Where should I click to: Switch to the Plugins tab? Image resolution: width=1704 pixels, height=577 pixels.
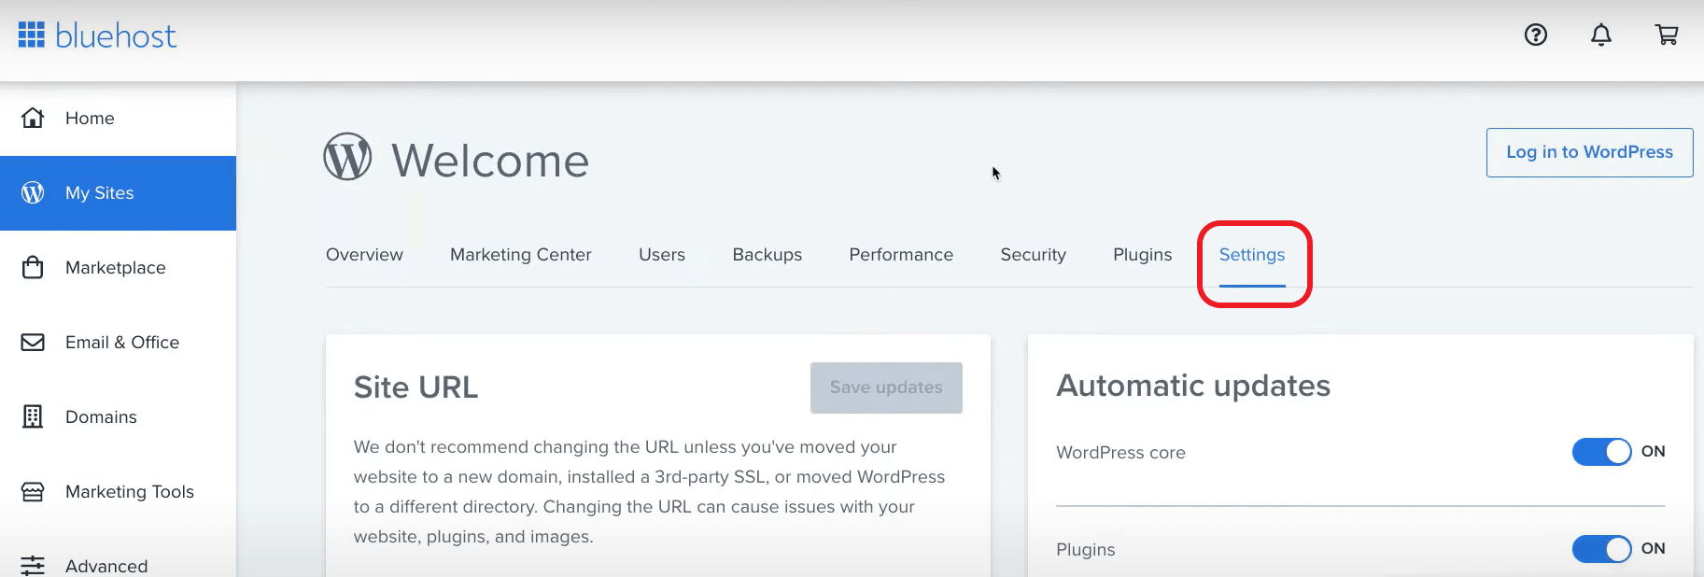tap(1143, 255)
